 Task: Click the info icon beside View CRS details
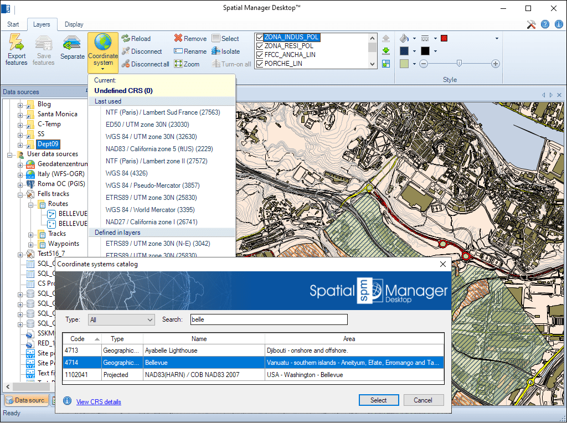[67, 401]
